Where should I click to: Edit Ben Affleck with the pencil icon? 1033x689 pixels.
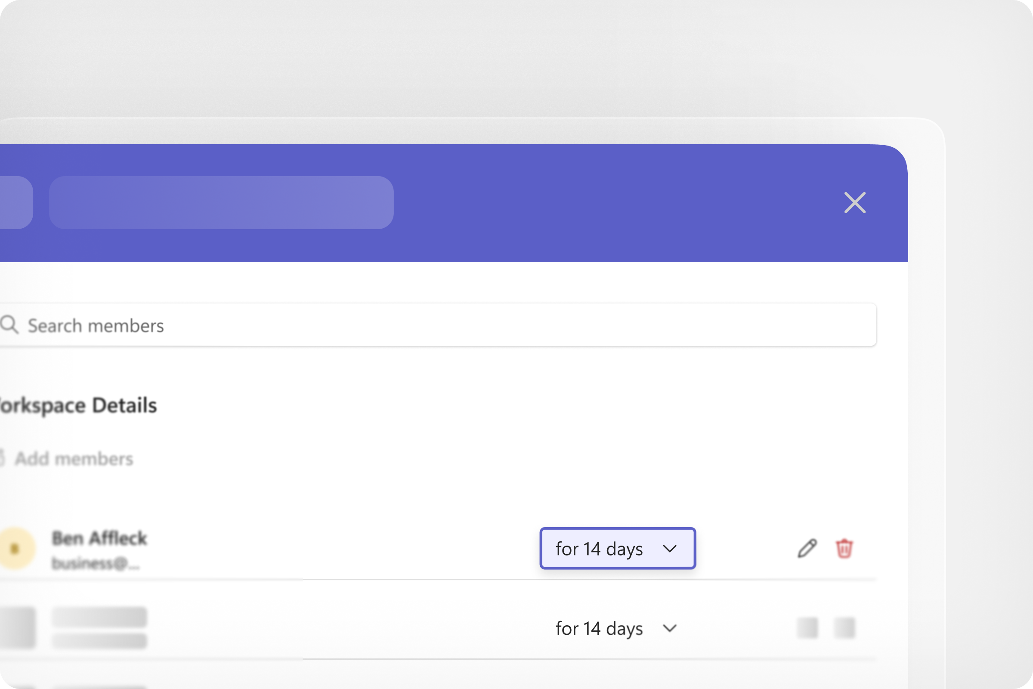point(807,548)
